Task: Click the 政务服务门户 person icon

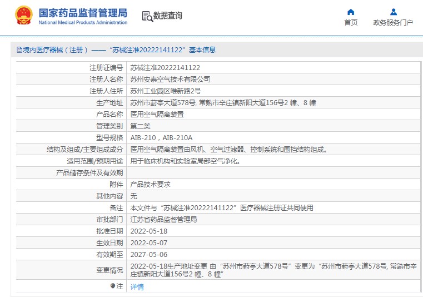Action: (394, 12)
